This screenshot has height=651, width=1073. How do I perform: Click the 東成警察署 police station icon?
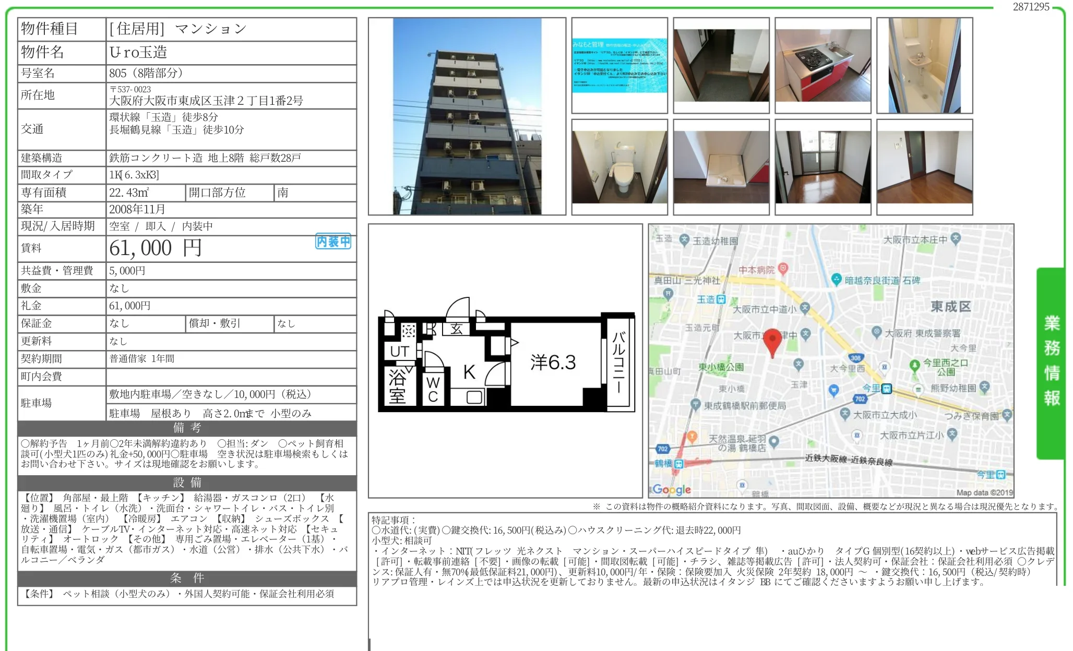pyautogui.click(x=877, y=332)
